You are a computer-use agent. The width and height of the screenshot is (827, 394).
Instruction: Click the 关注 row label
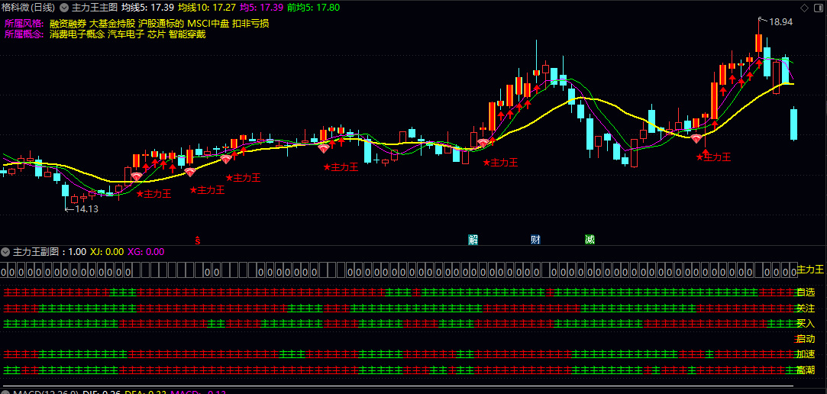pos(806,308)
